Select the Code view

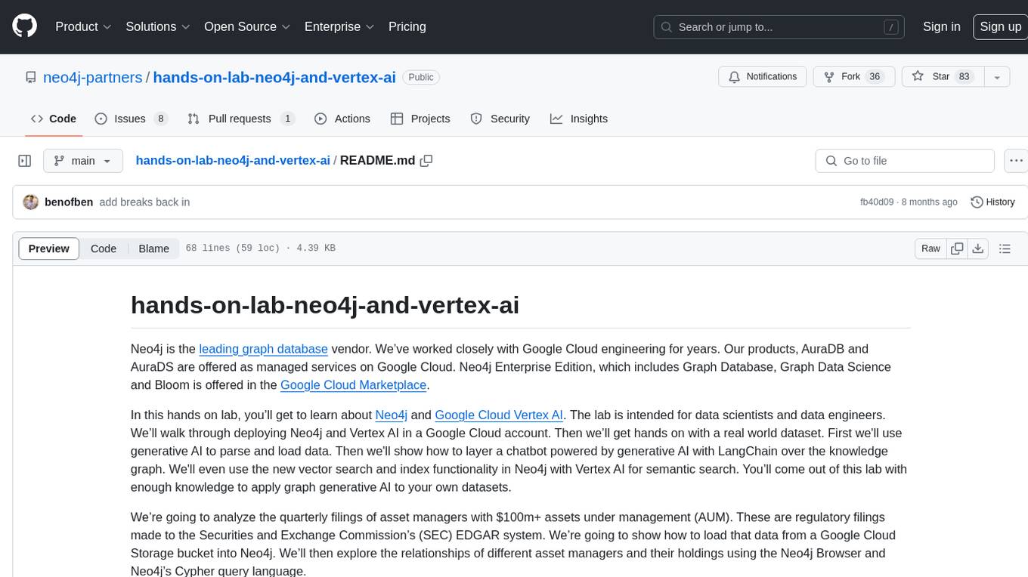point(104,248)
